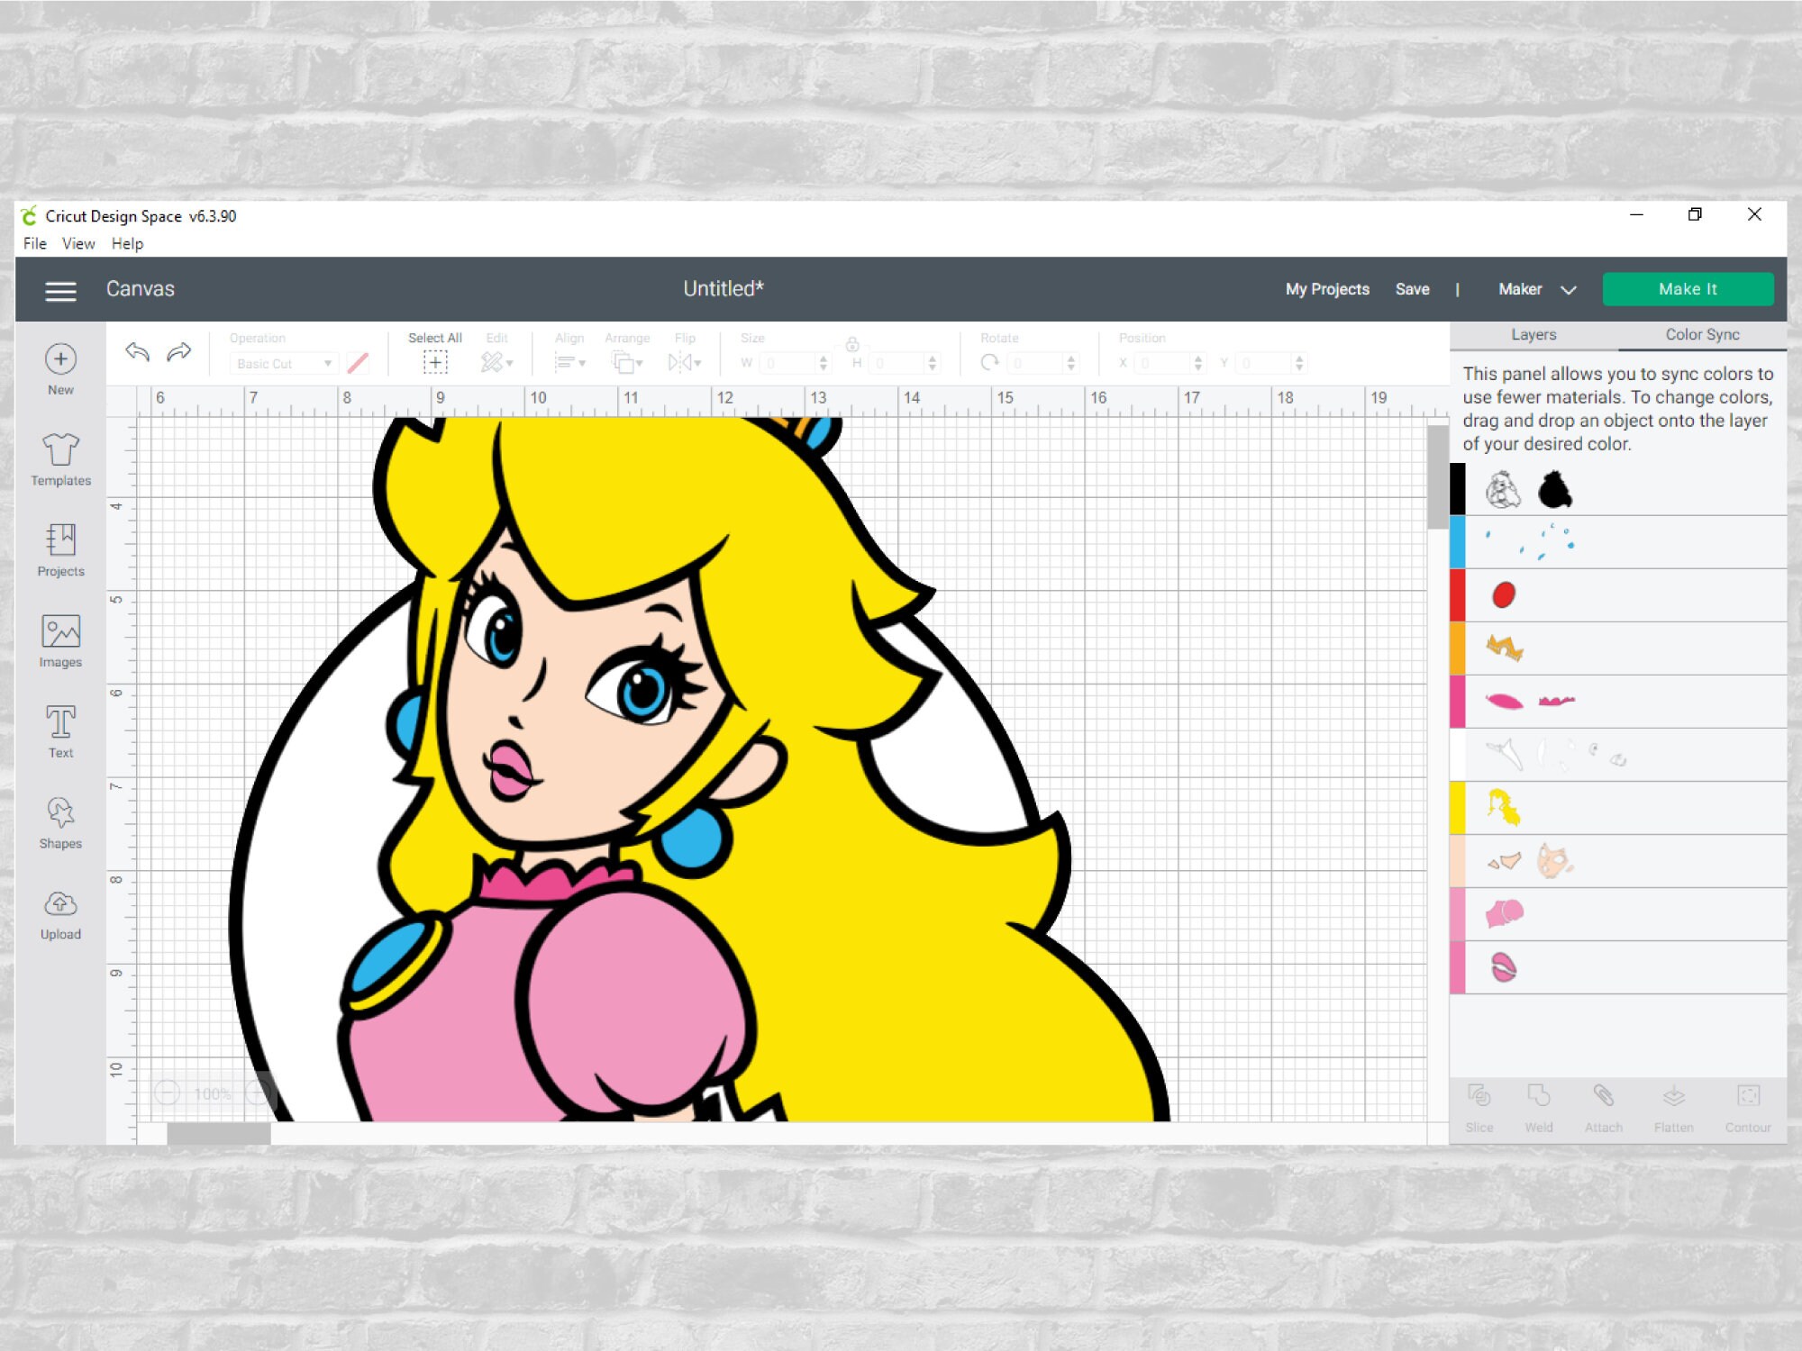Click the X position stepper arrows
The width and height of the screenshot is (1802, 1351).
pyautogui.click(x=1198, y=363)
